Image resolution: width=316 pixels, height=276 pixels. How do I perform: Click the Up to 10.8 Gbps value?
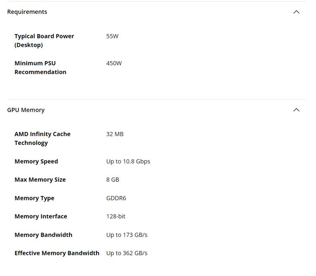tap(128, 161)
